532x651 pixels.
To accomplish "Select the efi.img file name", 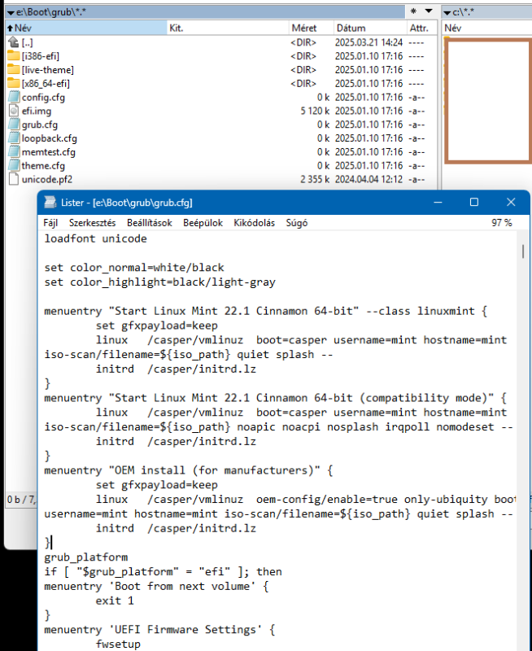I will click(x=37, y=111).
